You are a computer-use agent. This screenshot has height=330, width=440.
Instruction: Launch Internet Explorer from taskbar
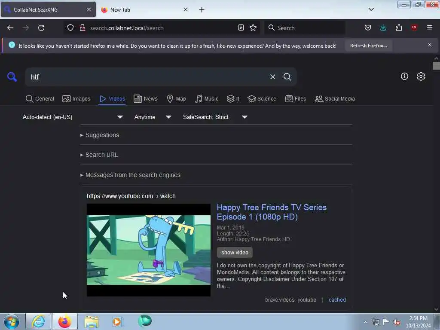click(x=38, y=321)
